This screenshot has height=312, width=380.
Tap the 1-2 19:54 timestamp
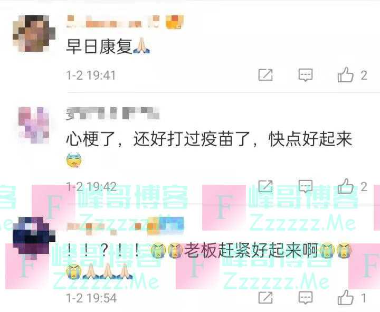pos(92,298)
